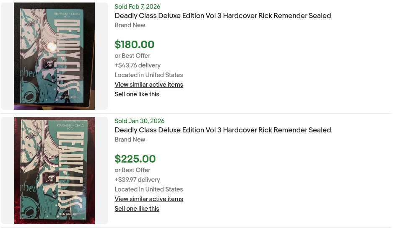The image size is (408, 230).
Task: Click or Best Offer below the $180.00 price
Action: click(x=132, y=56)
